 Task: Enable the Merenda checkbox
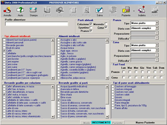[x=106, y=24]
